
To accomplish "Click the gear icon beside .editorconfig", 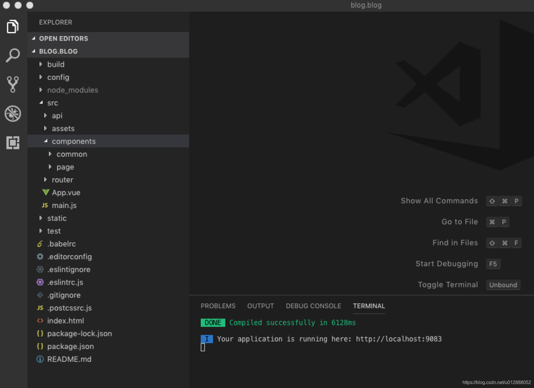I will click(40, 256).
